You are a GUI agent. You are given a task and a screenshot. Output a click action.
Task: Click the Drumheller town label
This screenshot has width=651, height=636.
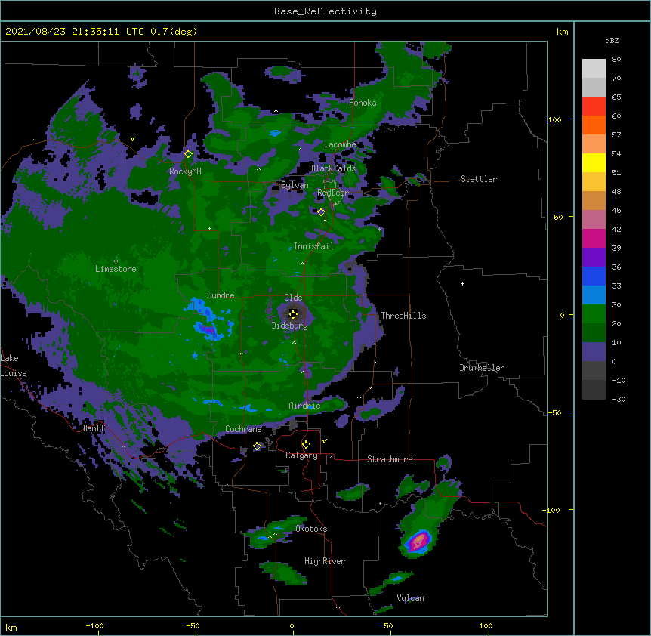[482, 368]
